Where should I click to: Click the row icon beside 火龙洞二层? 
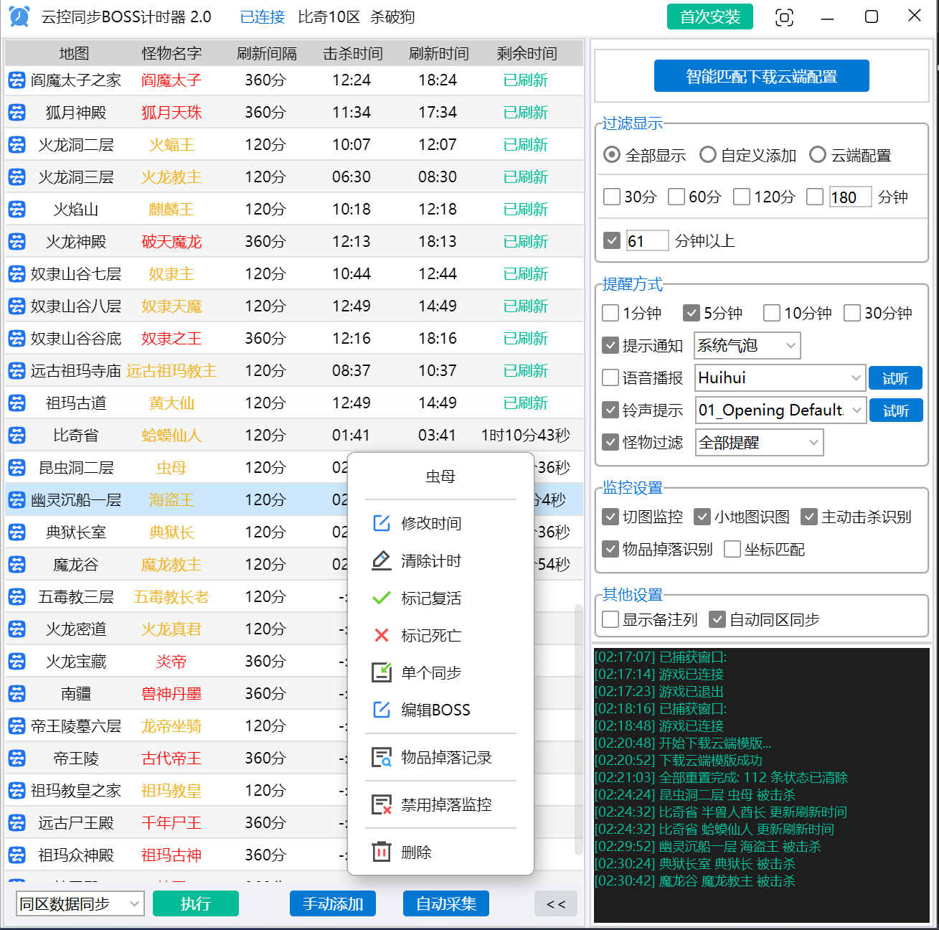[16, 145]
